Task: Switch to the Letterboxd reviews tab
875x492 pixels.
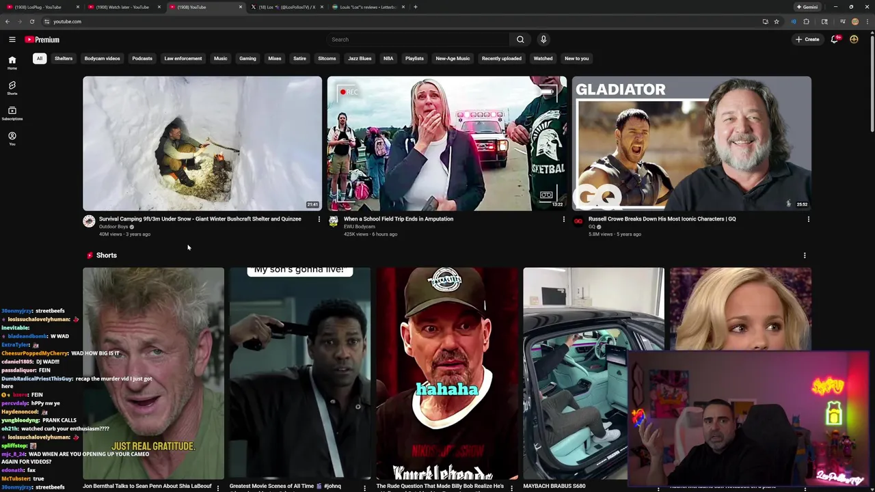Action: [367, 7]
